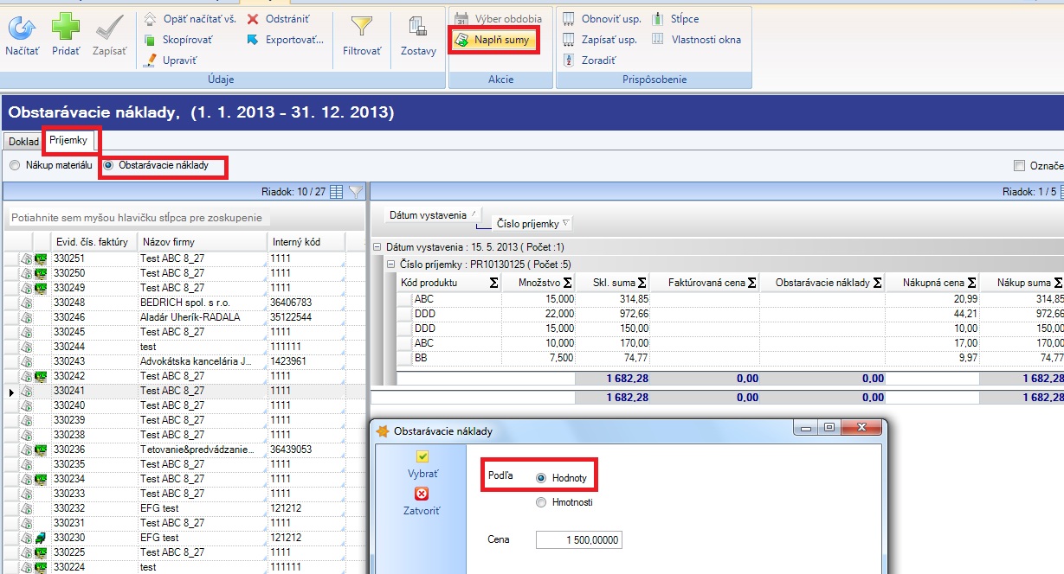Select Advokátska kancelária J... cell
1064x574 pixels.
click(203, 360)
